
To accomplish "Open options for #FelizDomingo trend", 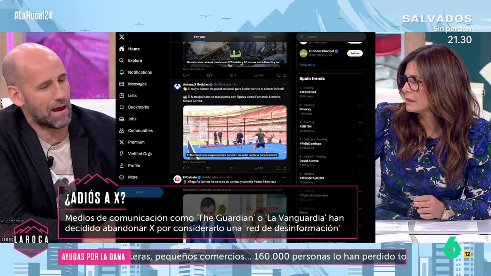I will (361, 140).
